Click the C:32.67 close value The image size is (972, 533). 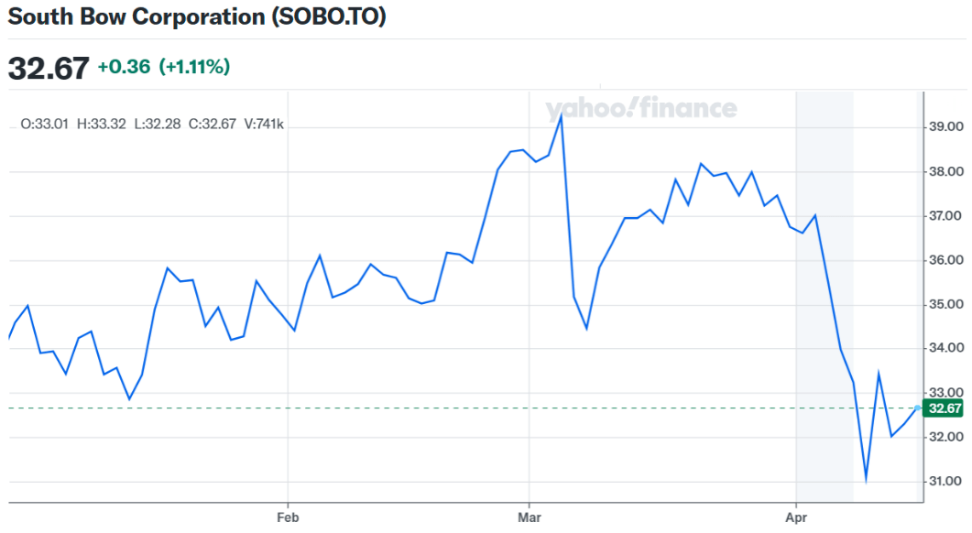click(x=212, y=124)
